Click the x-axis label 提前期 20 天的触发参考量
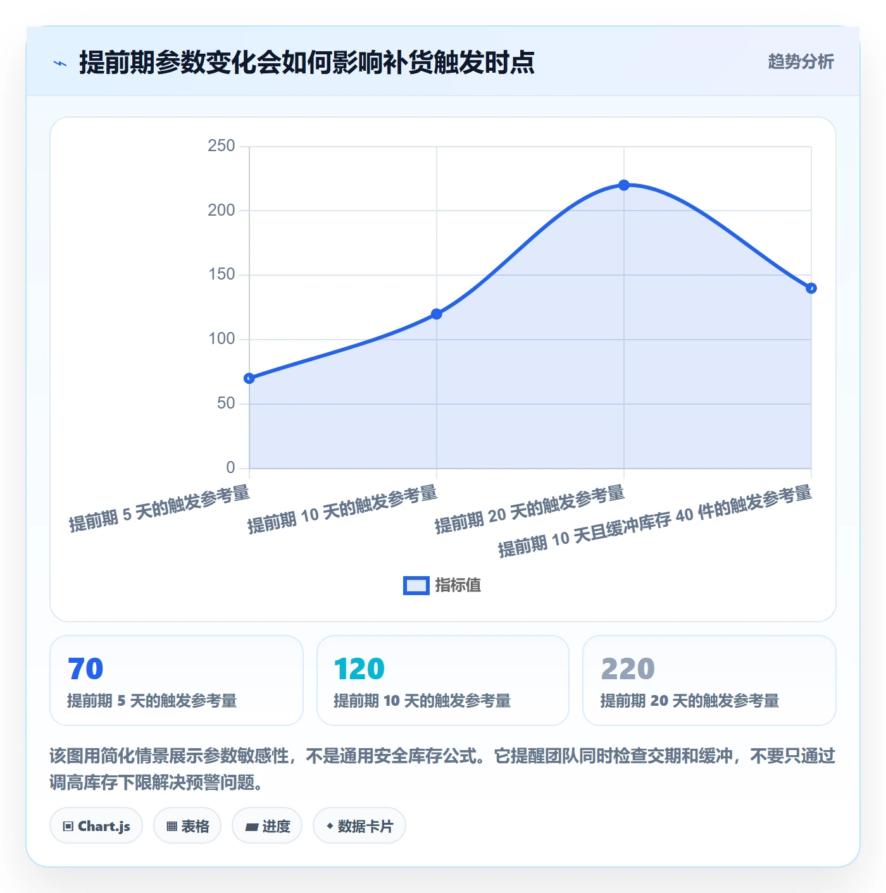This screenshot has width=886, height=893. 530,509
